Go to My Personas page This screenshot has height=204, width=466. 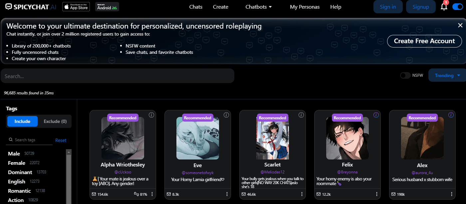305,7
